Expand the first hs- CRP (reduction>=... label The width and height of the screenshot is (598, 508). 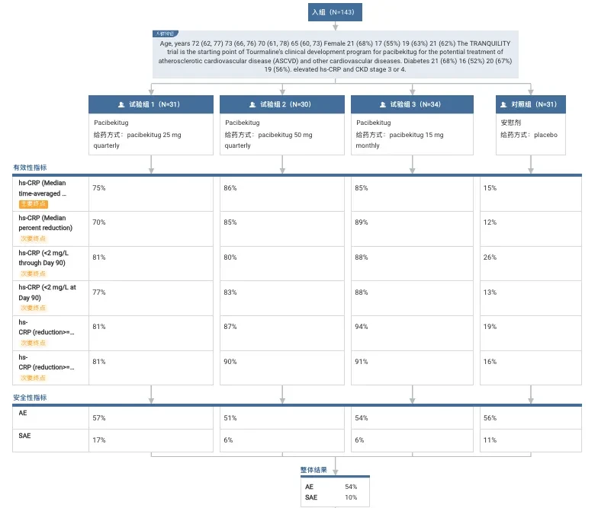pyautogui.click(x=46, y=327)
